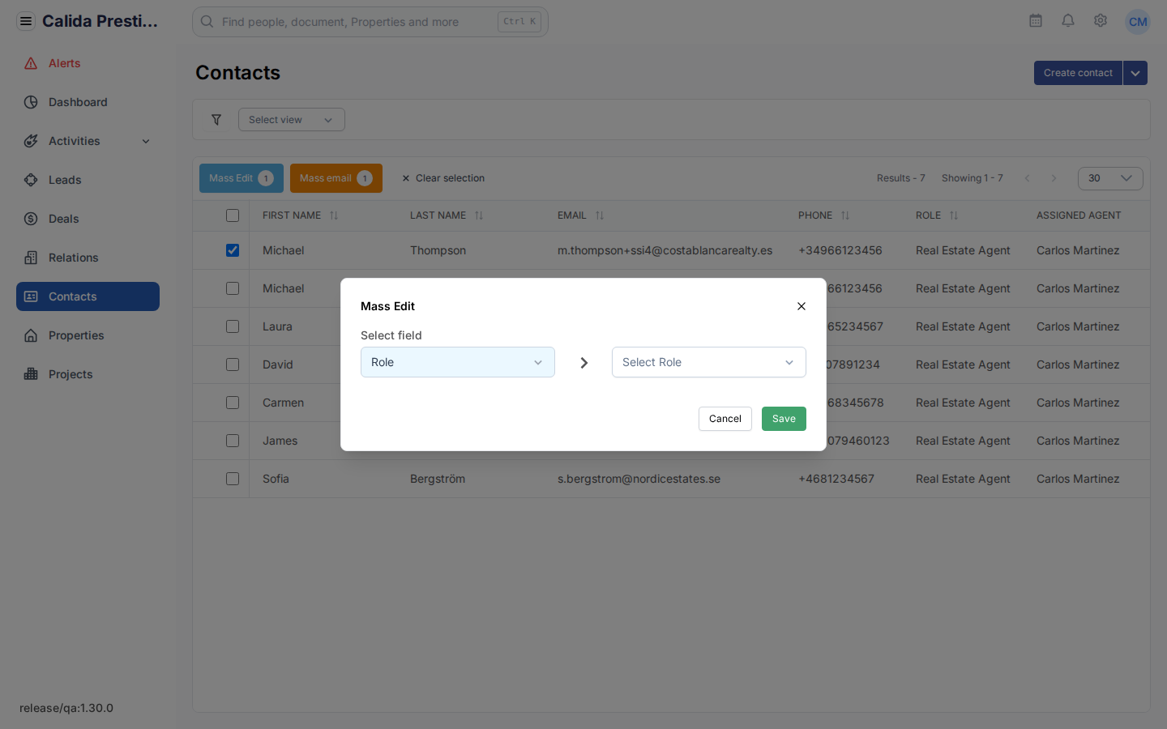The height and width of the screenshot is (729, 1167).
Task: Check the Sofia row checkbox
Action: pyautogui.click(x=233, y=479)
